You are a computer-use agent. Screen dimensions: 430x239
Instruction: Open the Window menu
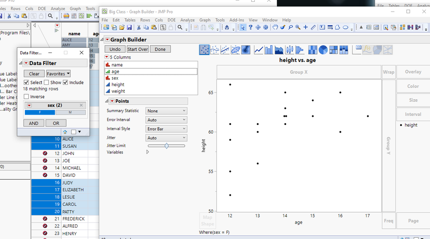(x=270, y=20)
